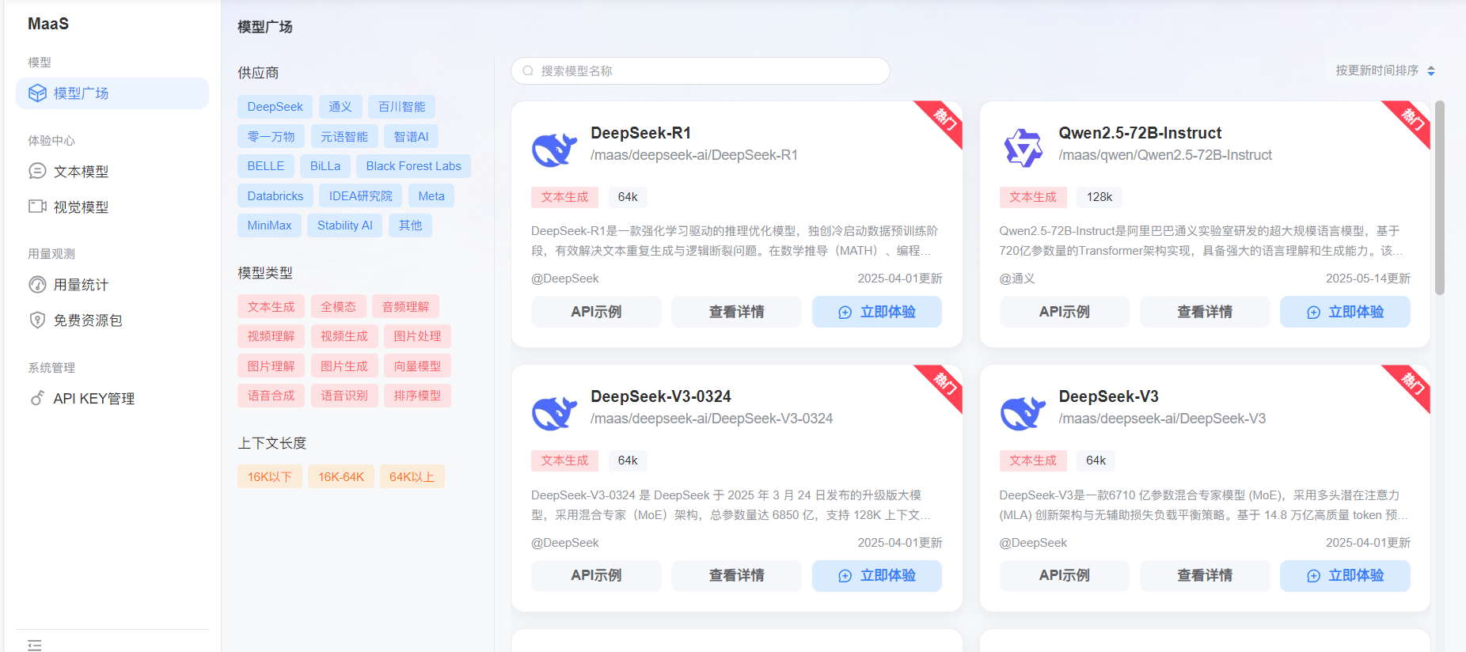Click the Qwen2.5-72B-Instruct logo icon

coord(1023,147)
